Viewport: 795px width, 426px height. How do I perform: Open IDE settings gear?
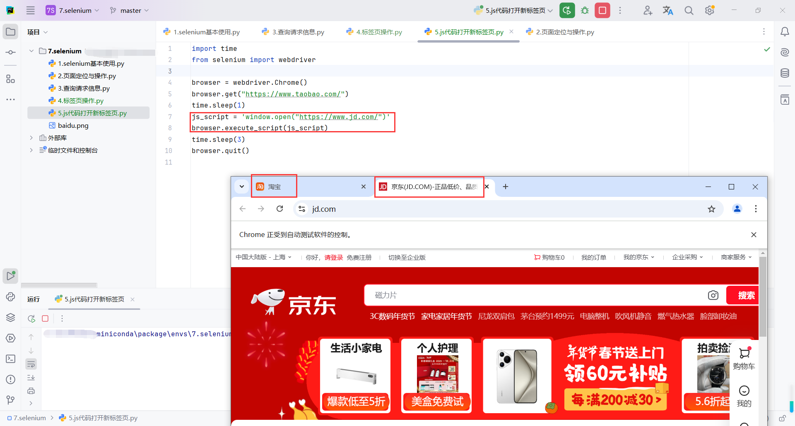710,10
